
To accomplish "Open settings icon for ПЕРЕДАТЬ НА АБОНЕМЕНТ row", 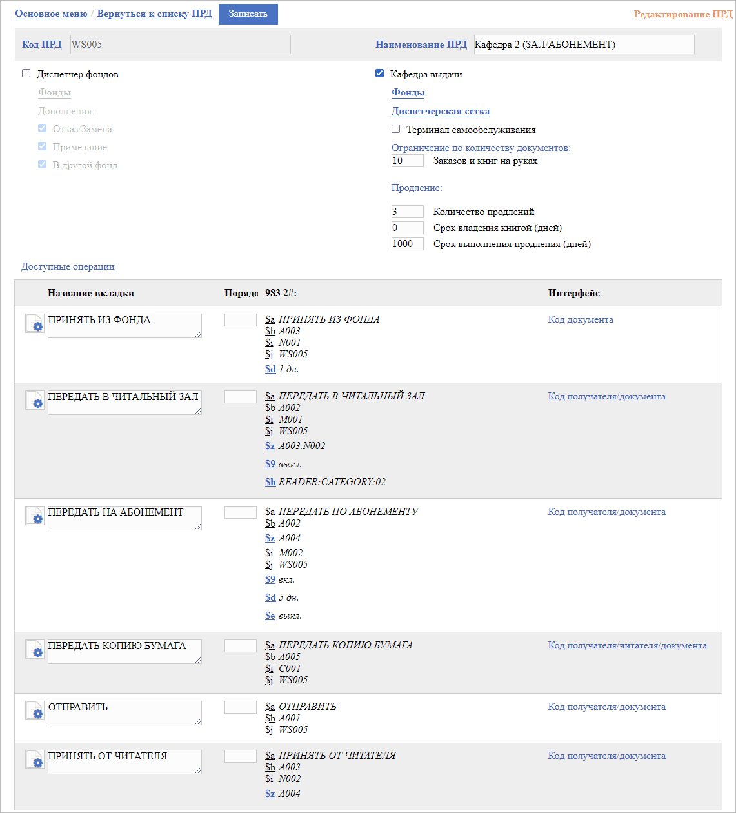I will pos(35,516).
